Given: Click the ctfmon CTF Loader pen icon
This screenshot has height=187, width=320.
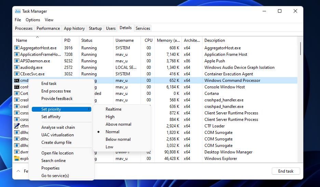Looking at the screenshot, I should [16, 126].
